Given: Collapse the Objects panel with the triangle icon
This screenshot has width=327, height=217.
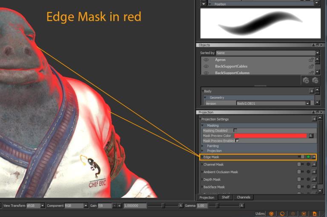Looking at the screenshot, I should [x=313, y=45].
